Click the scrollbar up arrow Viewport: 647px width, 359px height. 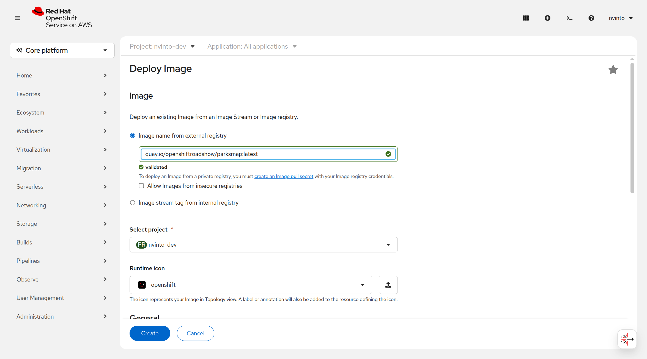[632, 59]
